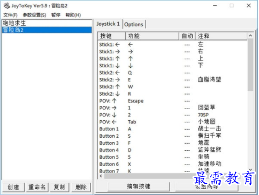Select the Button 7 row
Viewport: 259px width, 195px height.
172,171
